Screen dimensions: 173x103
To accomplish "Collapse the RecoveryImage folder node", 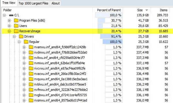I will pyautogui.click(x=9, y=31).
